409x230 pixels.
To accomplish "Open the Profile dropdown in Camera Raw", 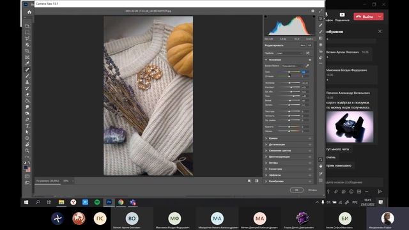I will pos(289,53).
